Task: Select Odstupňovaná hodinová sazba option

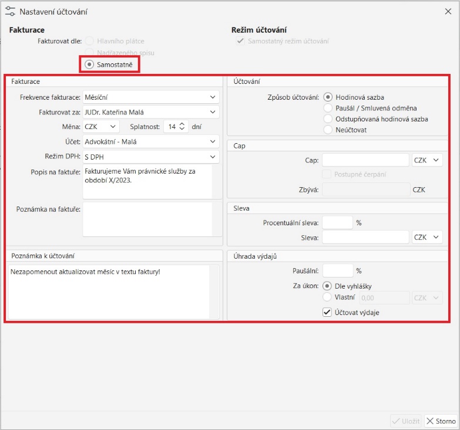Action: [x=328, y=119]
